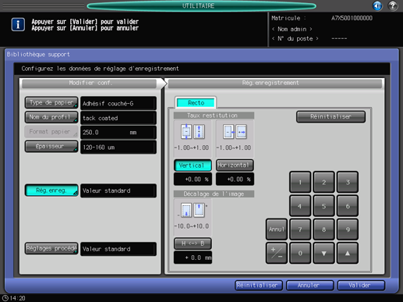403x302 pixels.
Task: Click the Bibliothèque support title
Action: coord(38,55)
